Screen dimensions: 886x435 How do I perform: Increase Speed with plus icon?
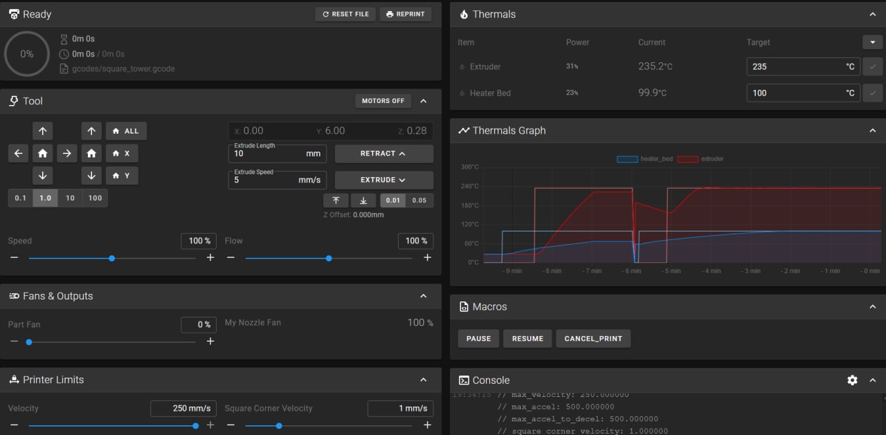point(210,258)
